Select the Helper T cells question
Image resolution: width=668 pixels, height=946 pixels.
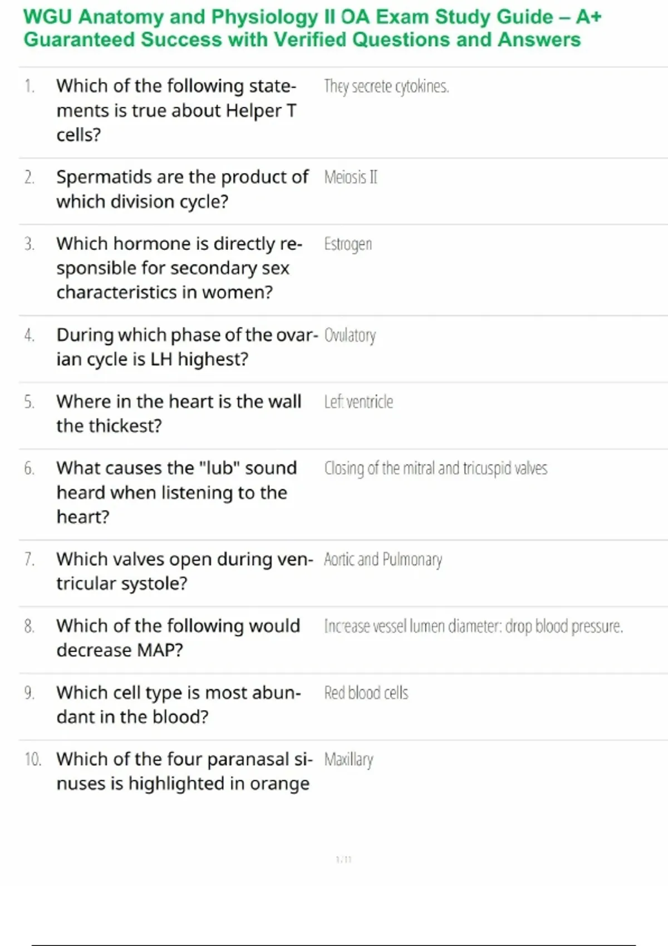176,110
